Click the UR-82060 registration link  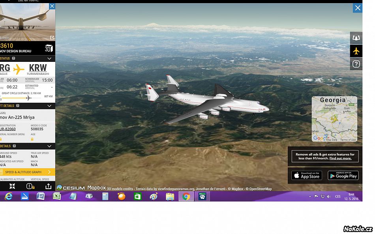pyautogui.click(x=7, y=129)
